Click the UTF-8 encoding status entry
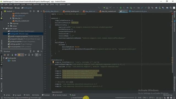Image resolution: width=176 pixels, height=99 pixels. 152,98
